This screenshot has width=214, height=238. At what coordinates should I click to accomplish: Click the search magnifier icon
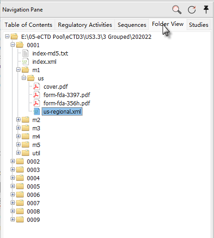[x=177, y=10]
